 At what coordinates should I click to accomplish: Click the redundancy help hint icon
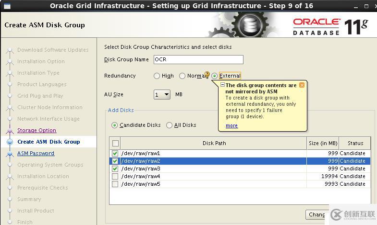coord(207,75)
